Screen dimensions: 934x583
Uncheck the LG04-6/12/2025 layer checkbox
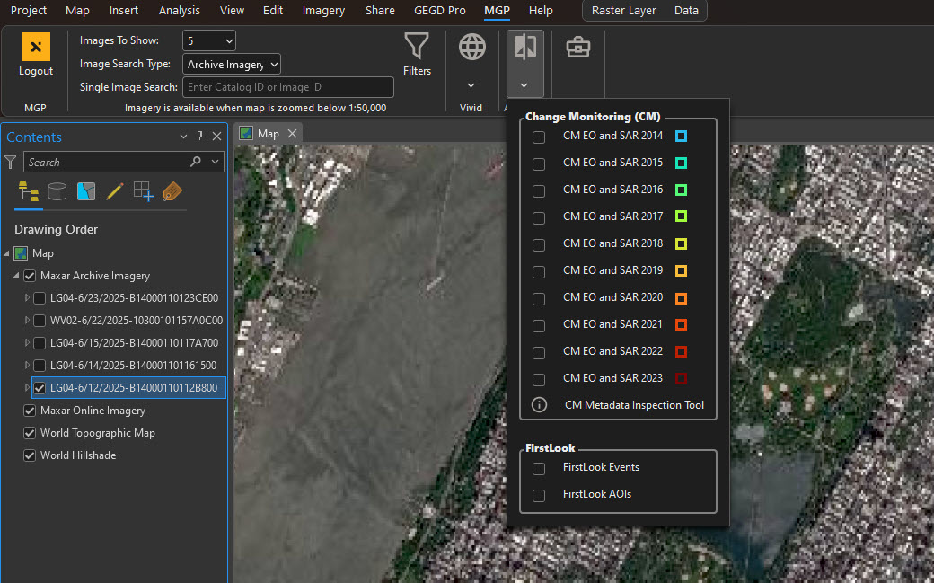(40, 388)
